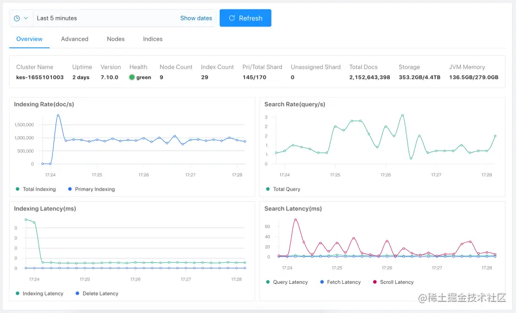
Task: Toggle the Primary Indexing legend series
Action: click(91, 189)
